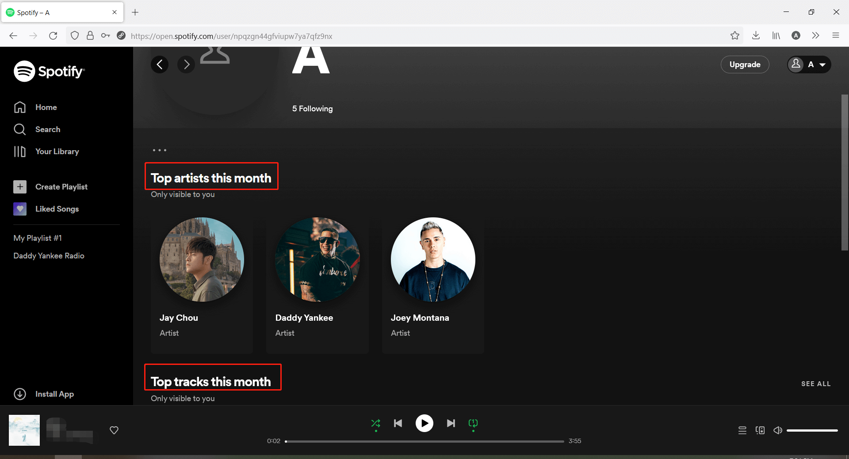The width and height of the screenshot is (849, 459).
Task: Open browser downloads panel
Action: (x=756, y=36)
